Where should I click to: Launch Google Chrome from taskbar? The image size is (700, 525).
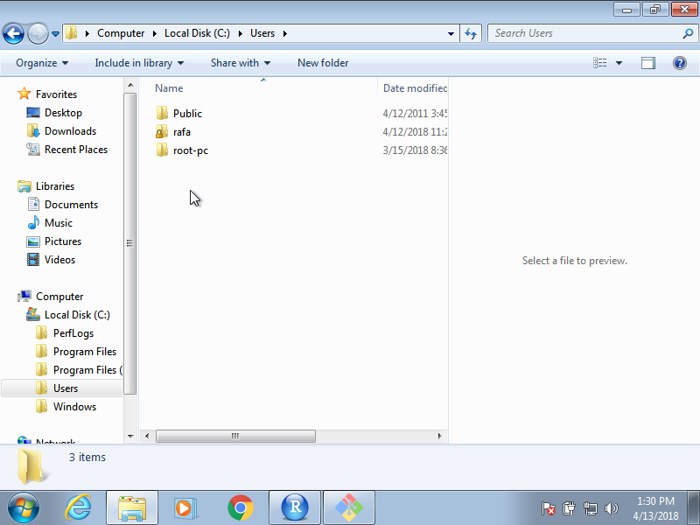240,508
